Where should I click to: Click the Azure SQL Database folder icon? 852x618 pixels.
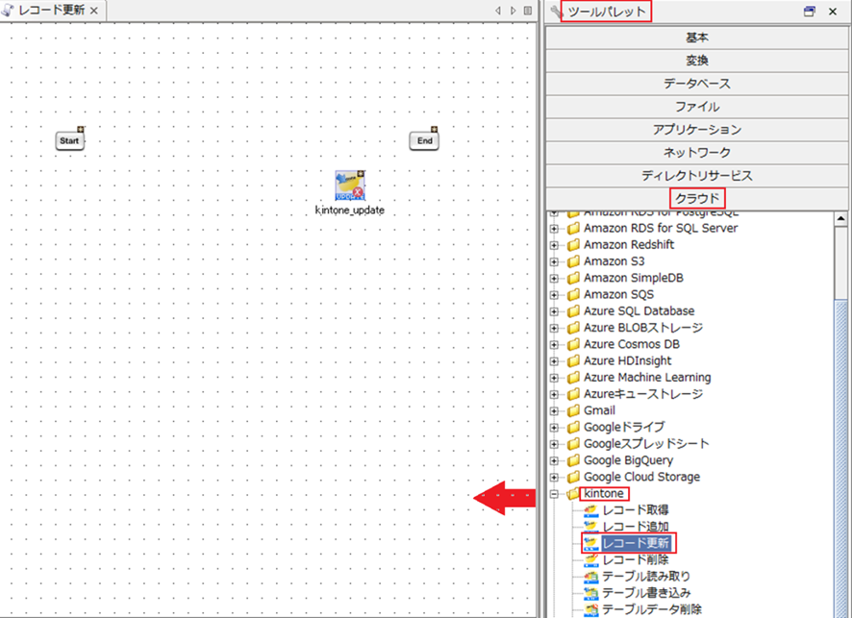pos(573,311)
